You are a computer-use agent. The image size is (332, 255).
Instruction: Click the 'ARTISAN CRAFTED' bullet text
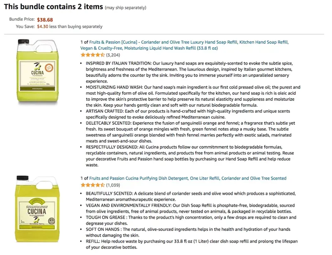[188, 114]
